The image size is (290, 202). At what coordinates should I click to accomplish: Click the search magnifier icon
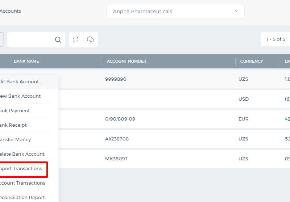click(58, 39)
